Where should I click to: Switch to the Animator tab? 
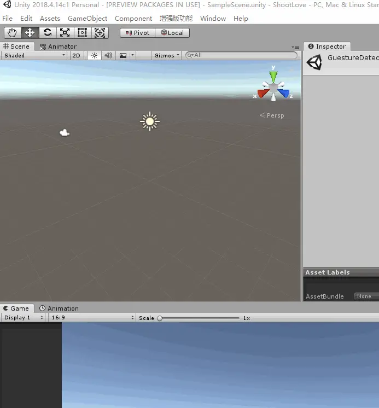click(x=58, y=46)
